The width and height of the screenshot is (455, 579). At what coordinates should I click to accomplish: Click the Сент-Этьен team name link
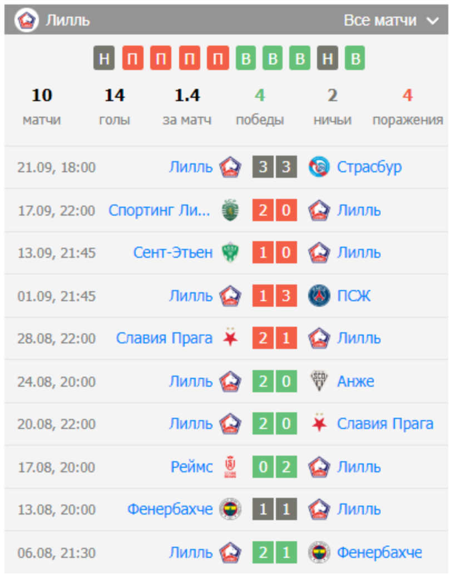pyautogui.click(x=173, y=253)
